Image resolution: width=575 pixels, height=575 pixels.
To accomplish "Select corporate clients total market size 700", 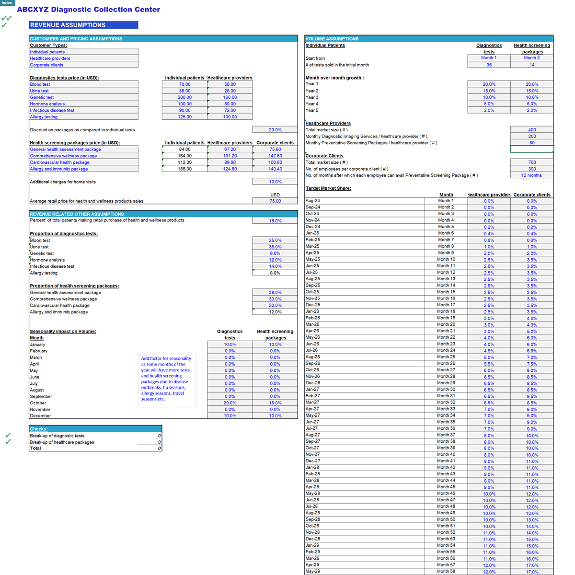I will click(x=532, y=162).
